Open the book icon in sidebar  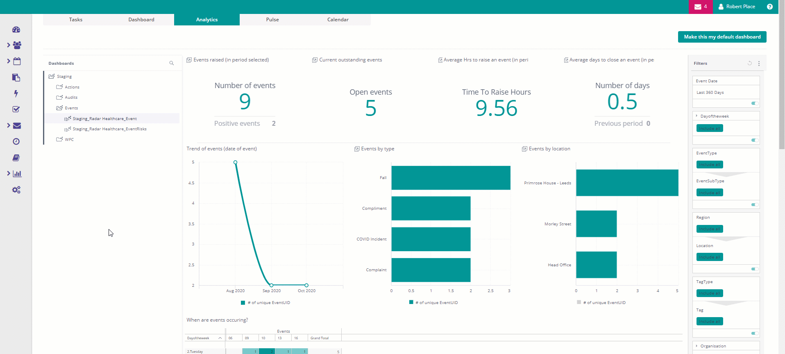tap(16, 158)
